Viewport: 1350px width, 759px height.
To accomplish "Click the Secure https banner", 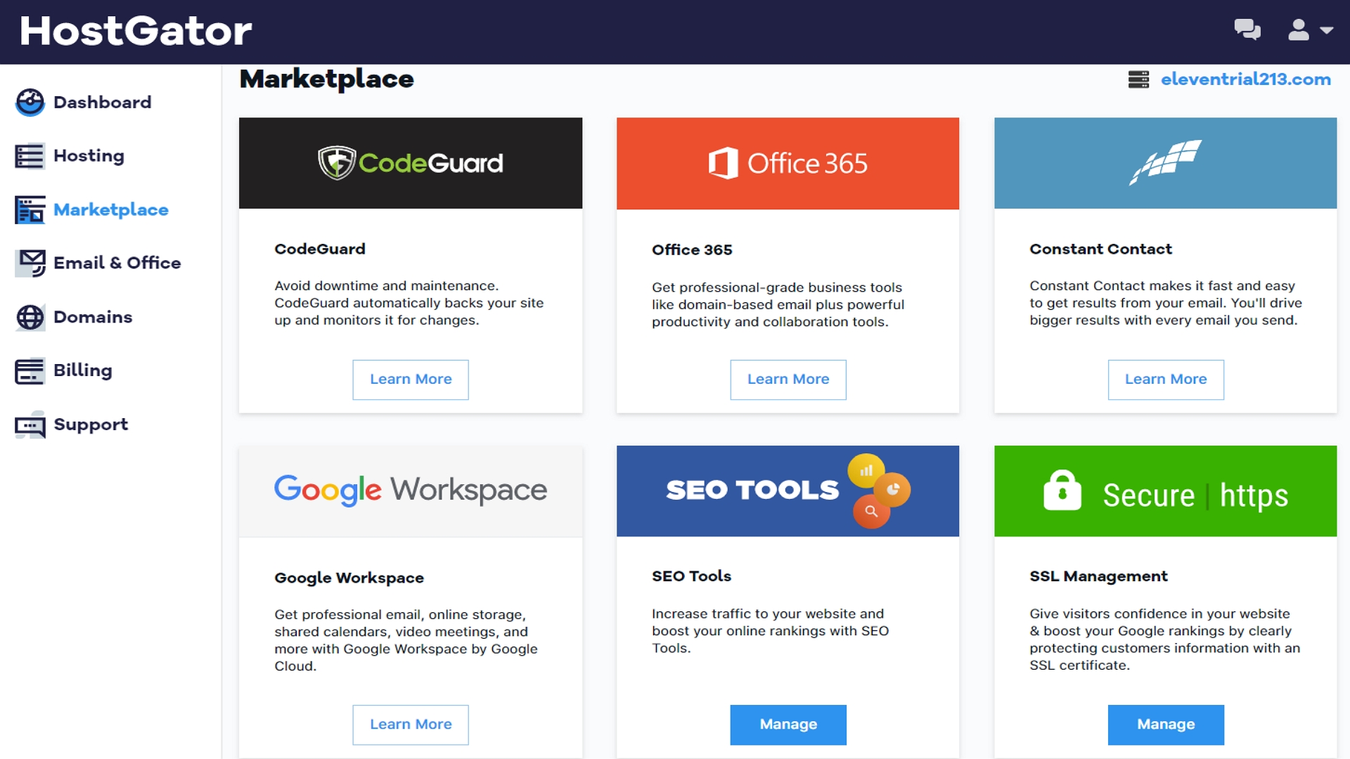I will pyautogui.click(x=1165, y=491).
